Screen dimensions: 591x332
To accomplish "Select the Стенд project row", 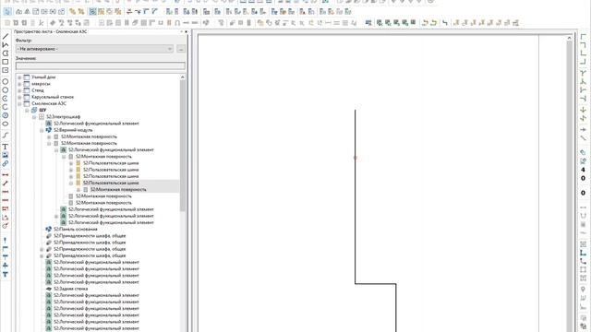I will [x=38, y=90].
